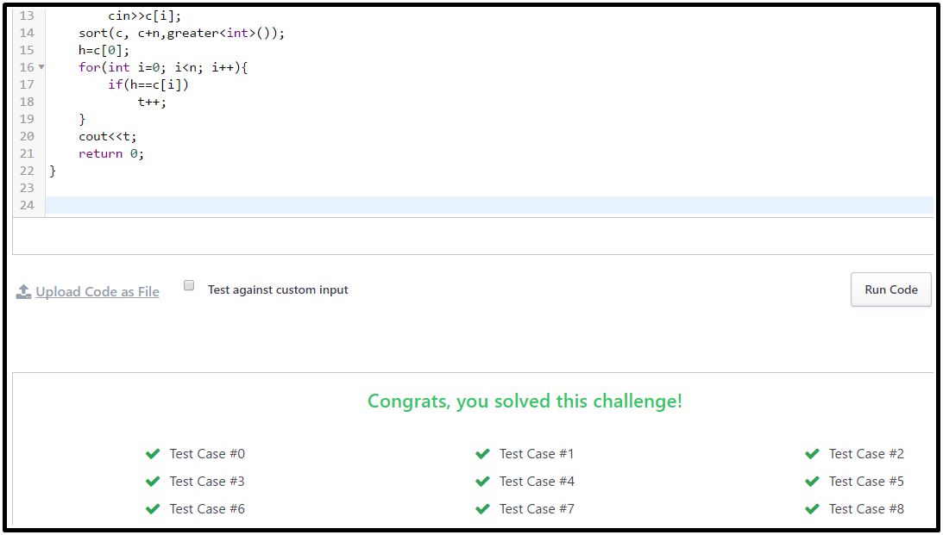The height and width of the screenshot is (535, 943).
Task: Select the Test Case #3 result
Action: pos(207,481)
